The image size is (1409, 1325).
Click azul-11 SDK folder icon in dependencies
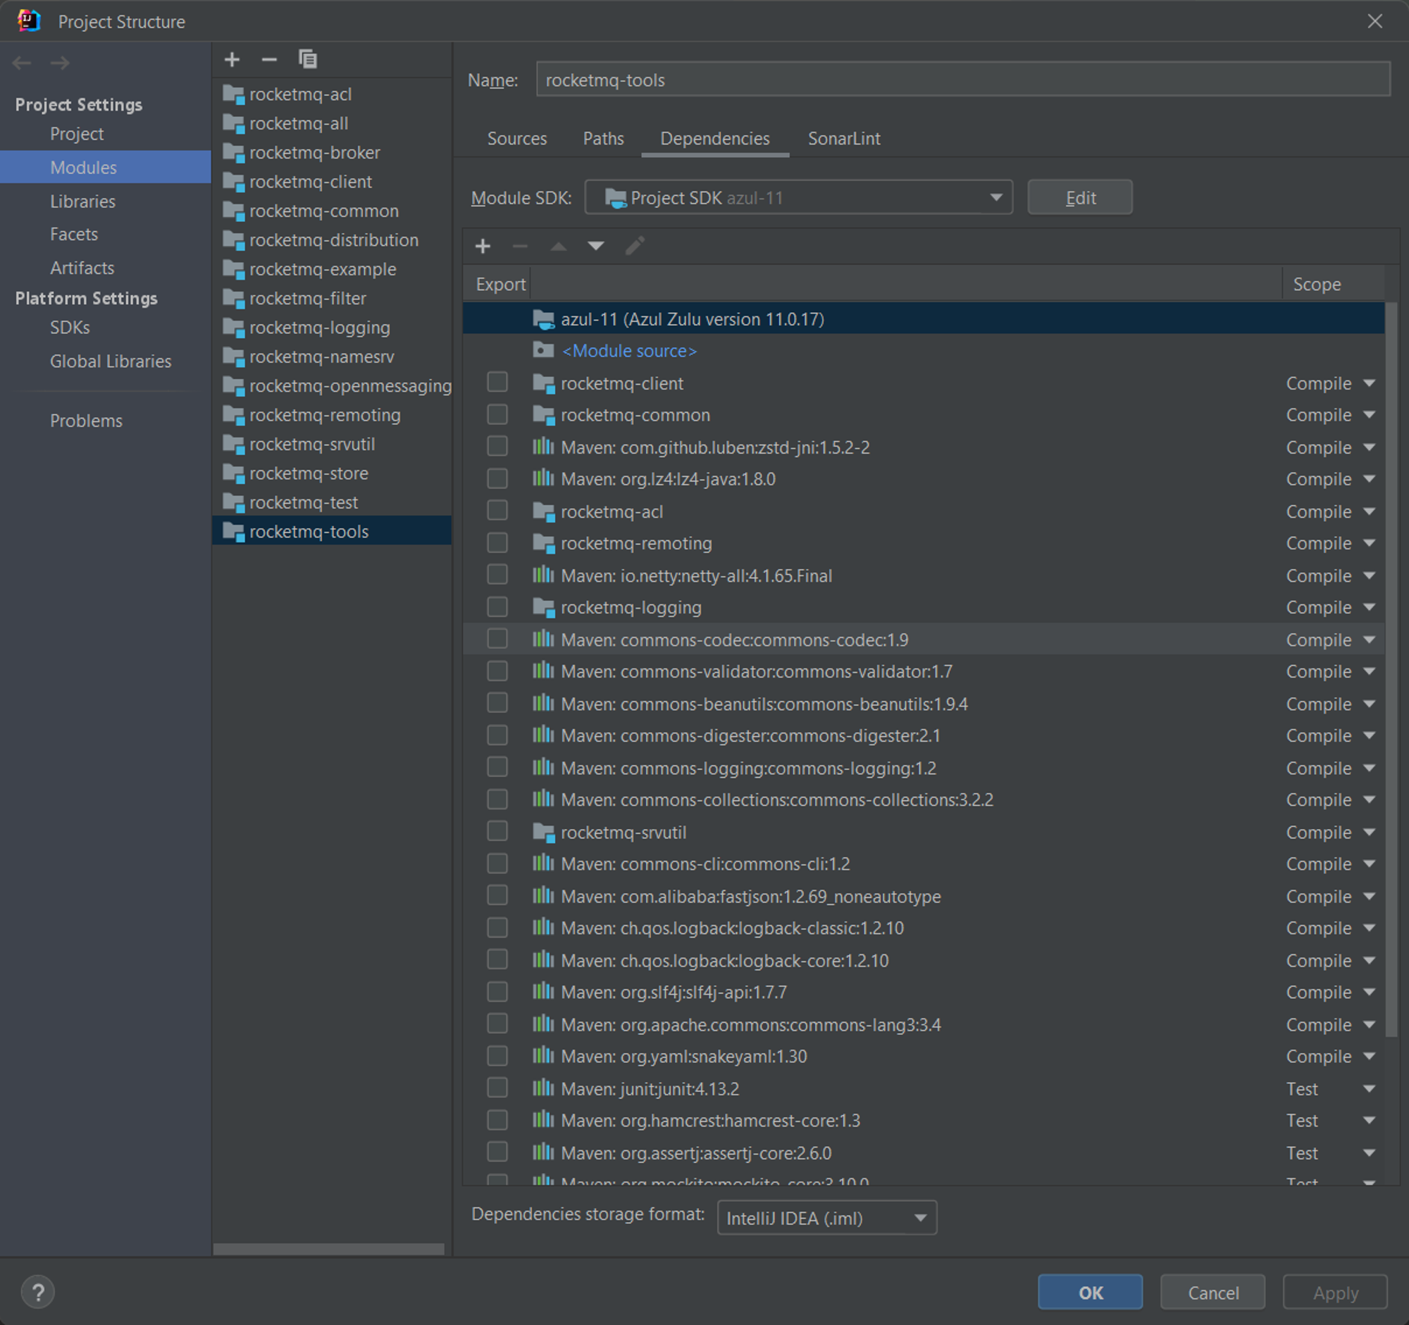pyautogui.click(x=544, y=320)
